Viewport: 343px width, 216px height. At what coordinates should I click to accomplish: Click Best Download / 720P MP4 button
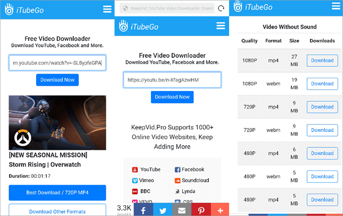click(x=57, y=193)
